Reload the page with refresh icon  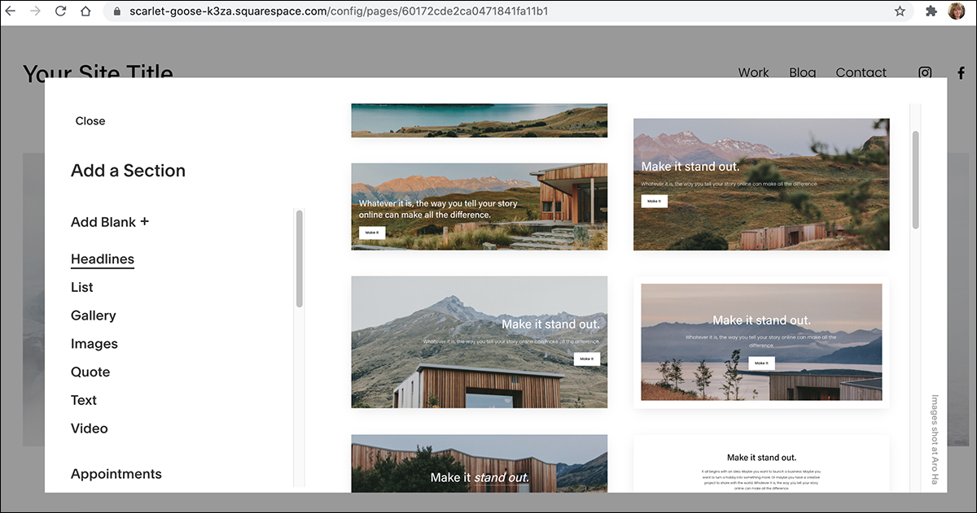click(x=60, y=11)
